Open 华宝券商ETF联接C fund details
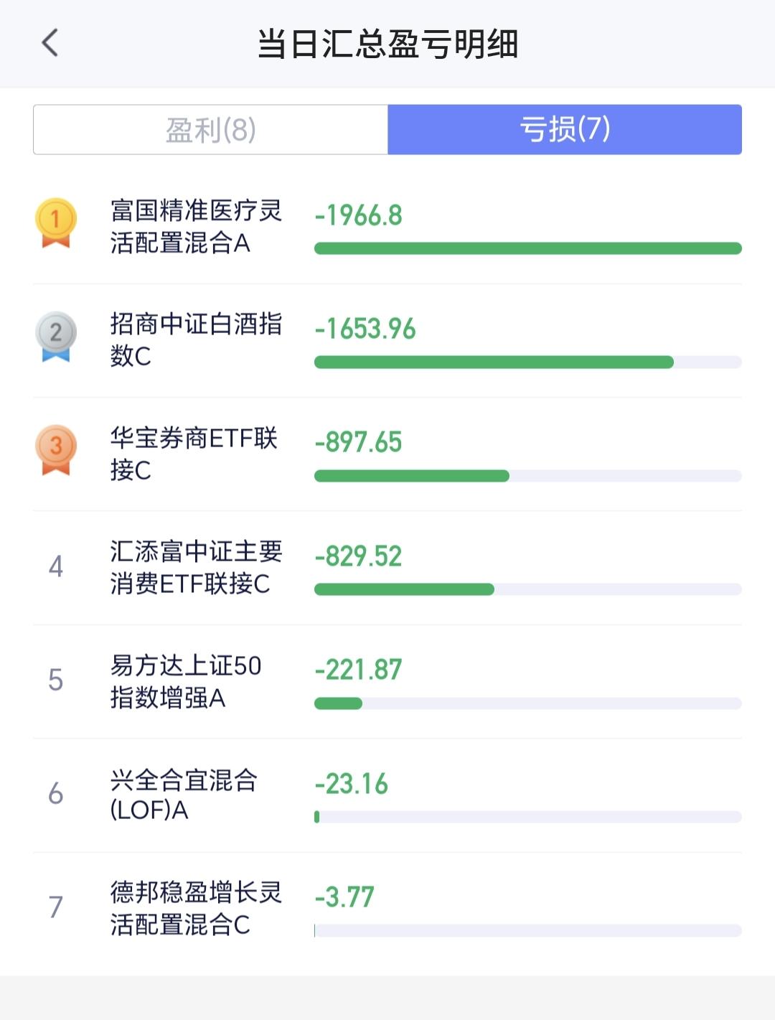Viewport: 775px width, 1020px height. (194, 454)
